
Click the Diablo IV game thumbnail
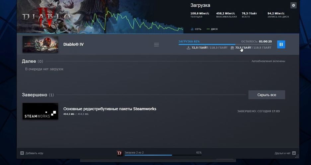tap(40, 44)
